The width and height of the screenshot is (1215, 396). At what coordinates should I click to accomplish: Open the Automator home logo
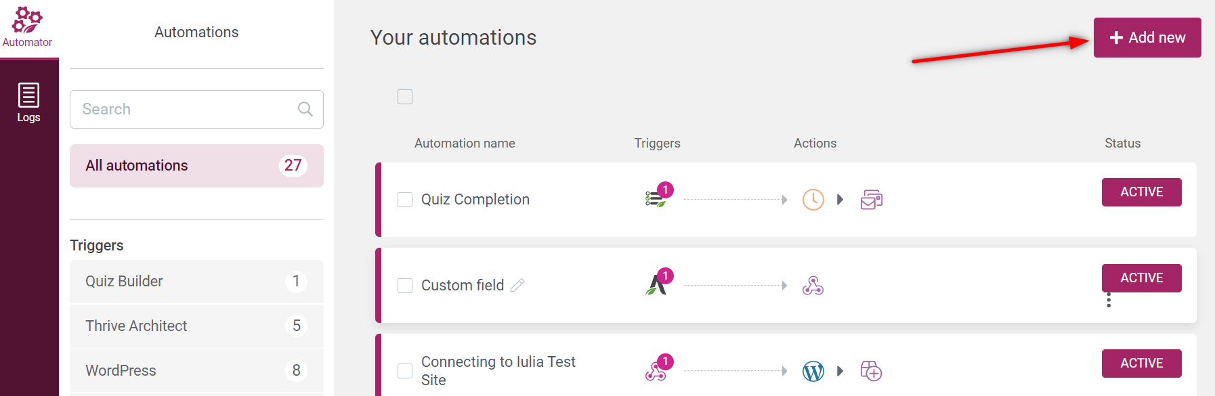(27, 27)
